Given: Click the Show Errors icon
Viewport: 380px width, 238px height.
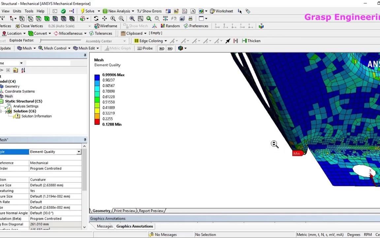Looking at the screenshot, I should [149, 11].
